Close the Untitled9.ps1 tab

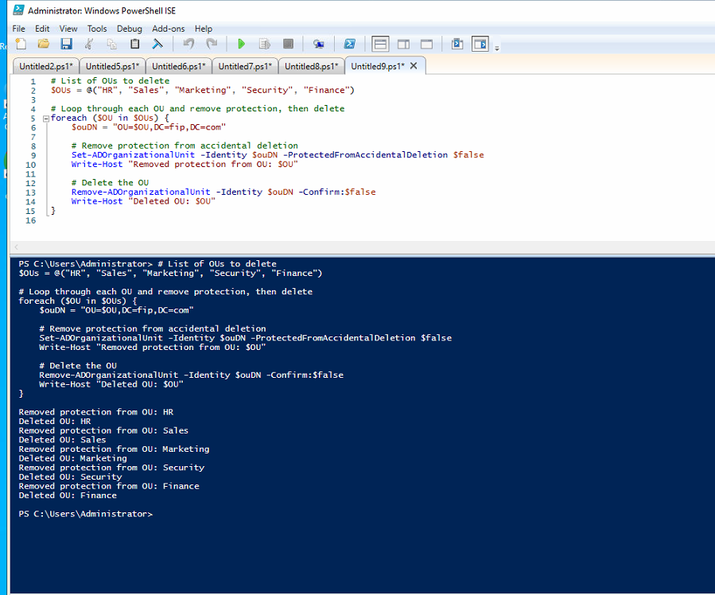tap(414, 66)
